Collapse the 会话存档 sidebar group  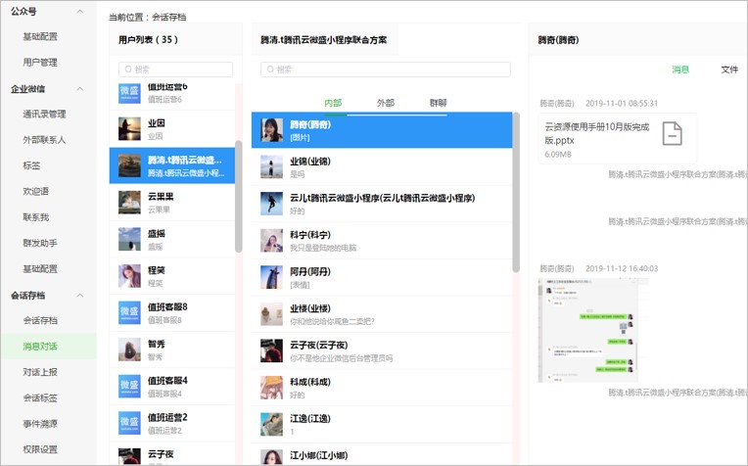(x=80, y=295)
